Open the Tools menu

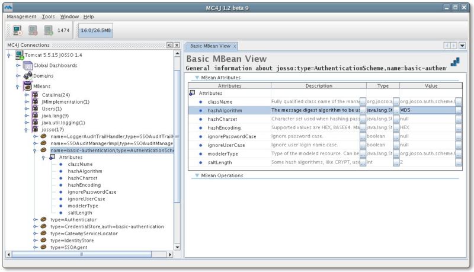click(49, 17)
